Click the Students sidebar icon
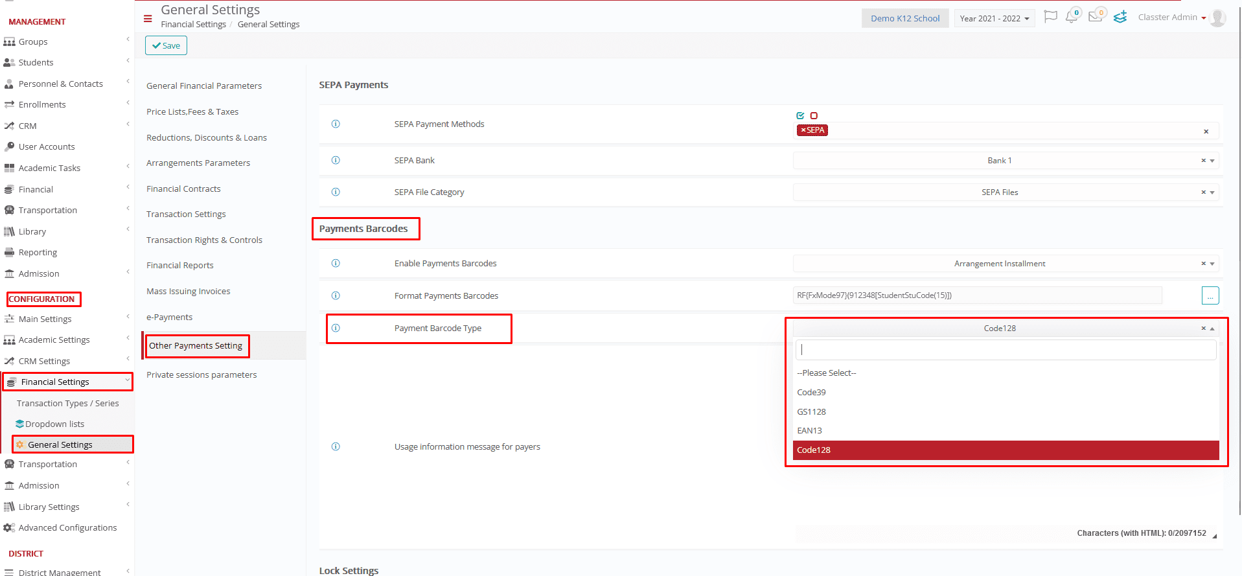The image size is (1242, 576). point(9,63)
